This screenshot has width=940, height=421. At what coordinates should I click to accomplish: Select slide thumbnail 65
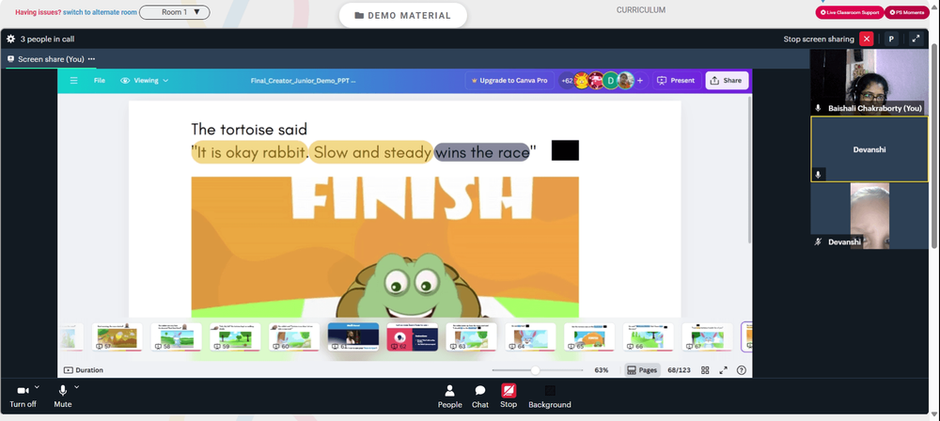coord(588,337)
